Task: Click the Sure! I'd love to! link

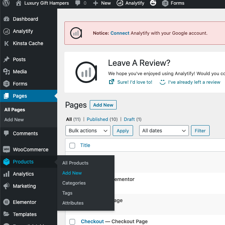Action: point(135,82)
